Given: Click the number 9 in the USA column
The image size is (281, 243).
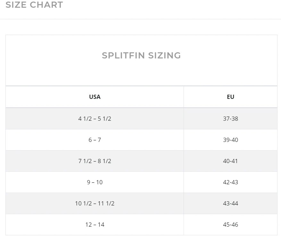Looking at the screenshot, I should coord(88,182).
